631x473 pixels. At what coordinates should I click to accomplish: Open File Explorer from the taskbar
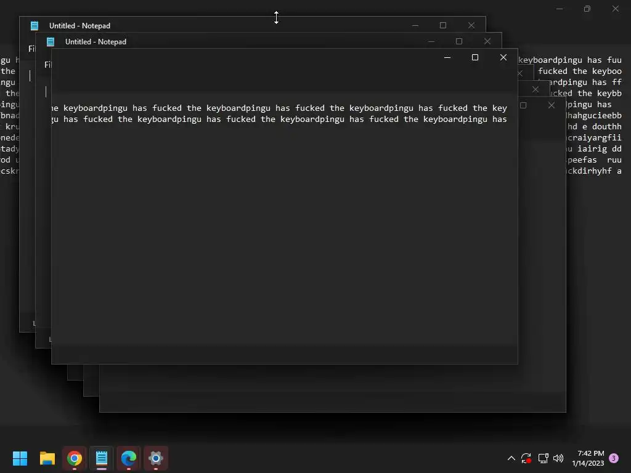[47, 458]
